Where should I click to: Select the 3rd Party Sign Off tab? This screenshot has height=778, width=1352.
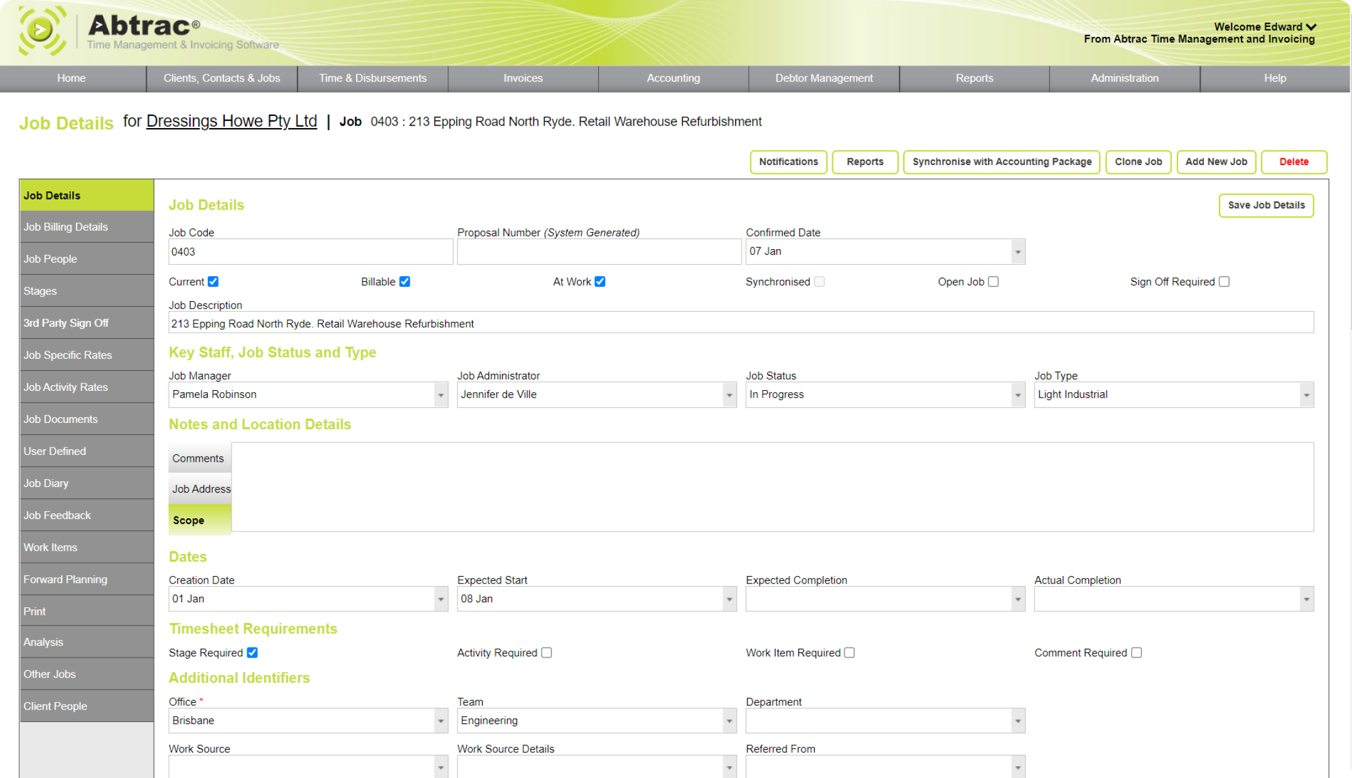click(87, 323)
